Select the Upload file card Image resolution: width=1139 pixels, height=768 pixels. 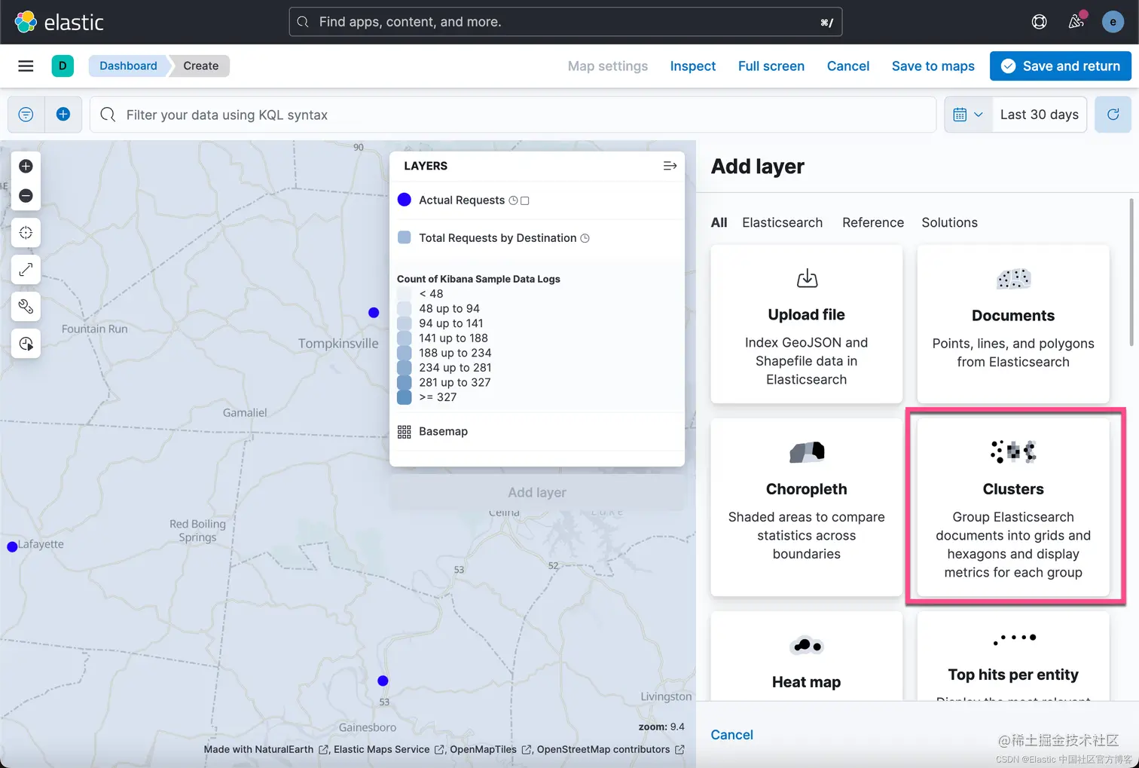[807, 324]
